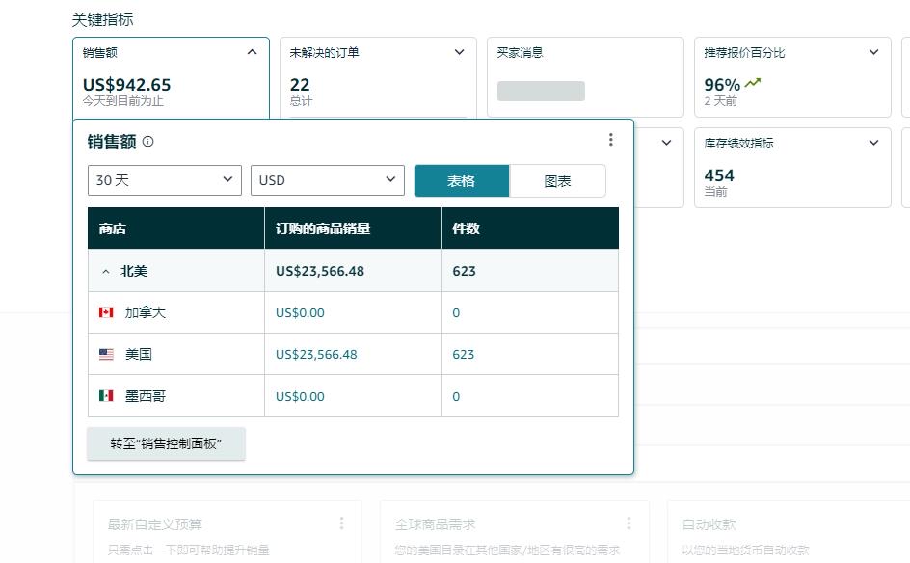The width and height of the screenshot is (910, 563).
Task: Expand the 推荐报价百分比 card
Action: [873, 52]
